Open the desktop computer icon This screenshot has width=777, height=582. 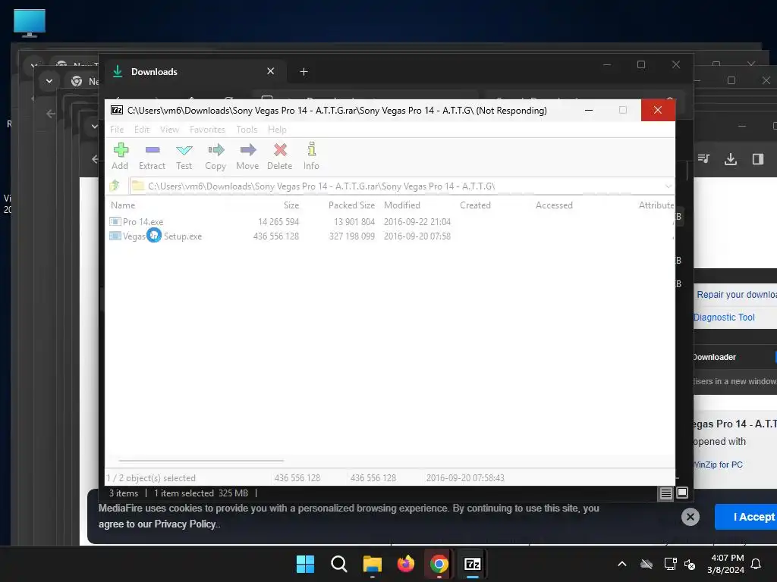pyautogui.click(x=30, y=23)
